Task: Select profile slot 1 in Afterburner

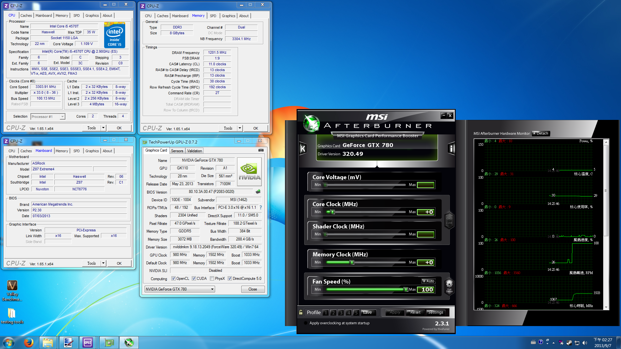Action: click(326, 312)
